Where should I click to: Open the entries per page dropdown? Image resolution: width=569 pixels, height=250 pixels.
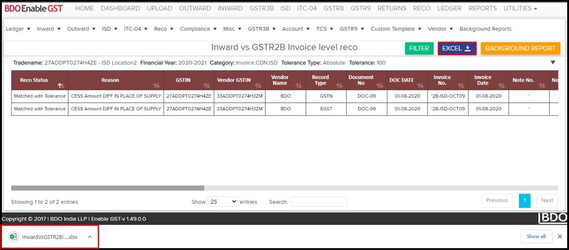(222, 202)
